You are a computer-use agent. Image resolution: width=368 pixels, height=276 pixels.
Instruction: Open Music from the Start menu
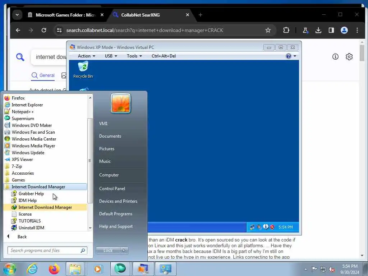coord(105,161)
